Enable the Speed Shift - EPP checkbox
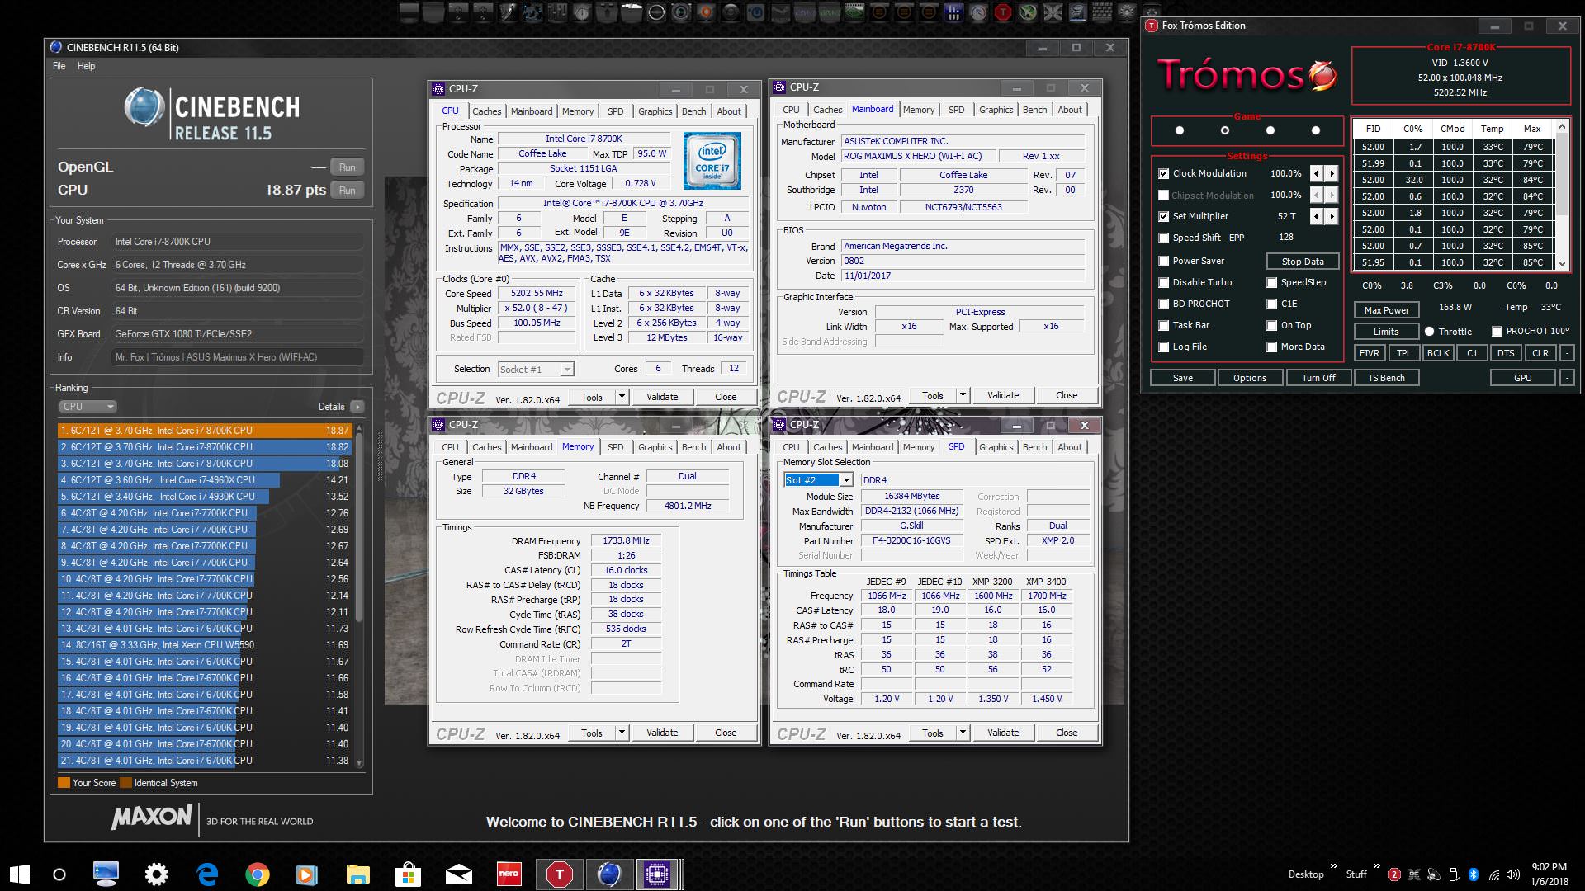The image size is (1585, 891). tap(1164, 238)
